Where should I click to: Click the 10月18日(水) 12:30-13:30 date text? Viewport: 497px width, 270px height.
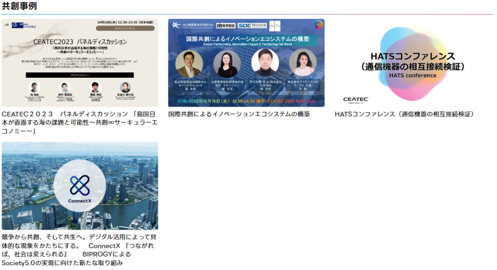coord(125,22)
